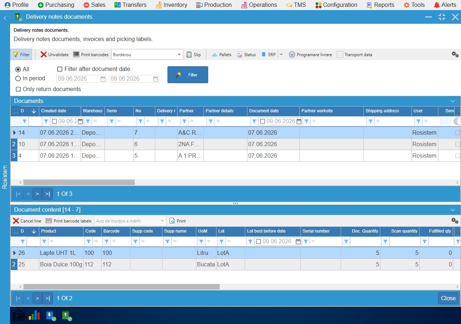Click the Partner worksite column header
461x324 pixels.
pyautogui.click(x=331, y=111)
